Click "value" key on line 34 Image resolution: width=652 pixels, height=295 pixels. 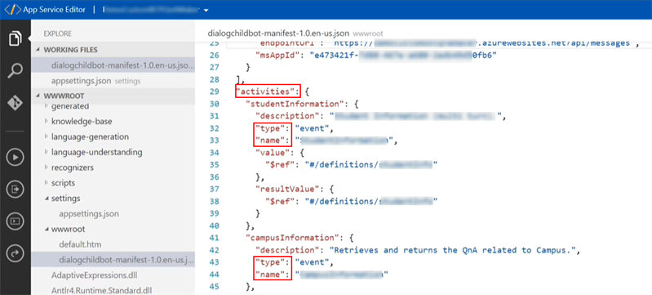273,152
